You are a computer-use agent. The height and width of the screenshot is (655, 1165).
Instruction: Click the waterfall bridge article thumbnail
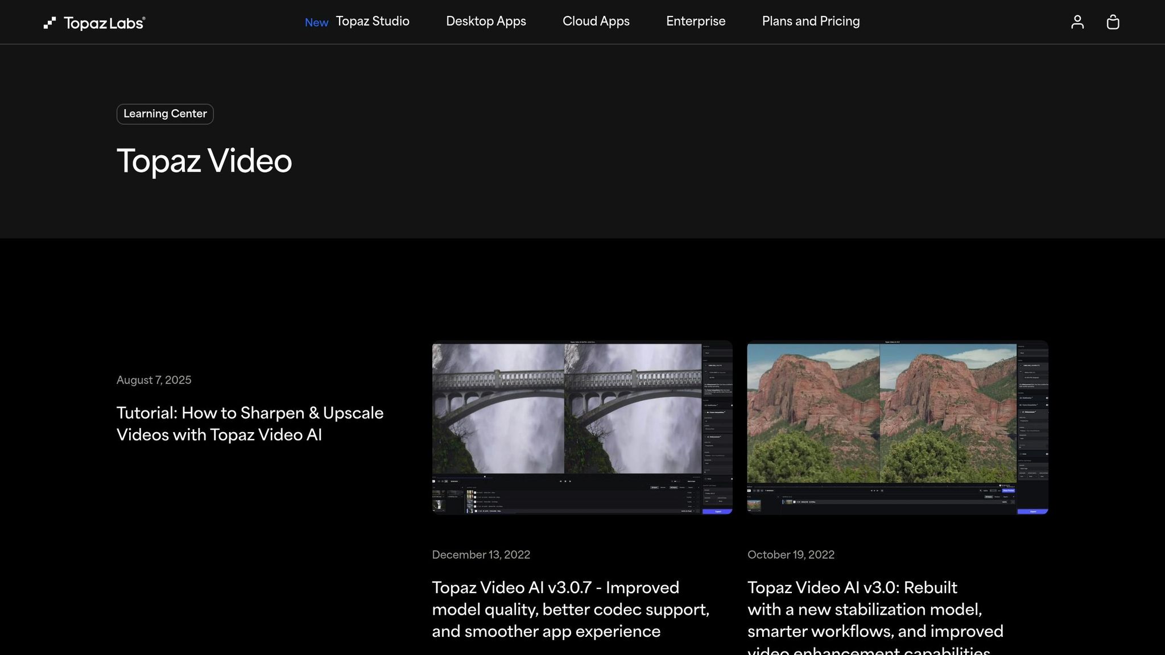click(x=582, y=428)
